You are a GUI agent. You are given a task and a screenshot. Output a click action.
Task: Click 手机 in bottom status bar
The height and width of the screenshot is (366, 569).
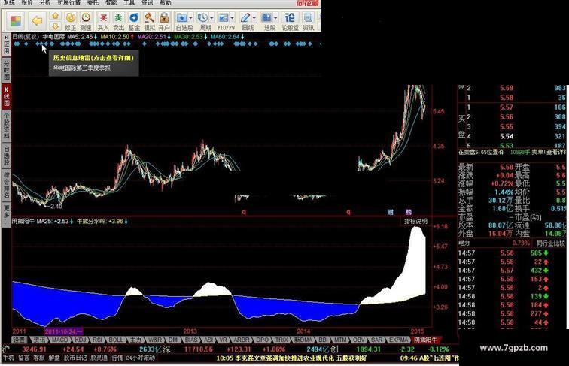[x=8, y=358]
